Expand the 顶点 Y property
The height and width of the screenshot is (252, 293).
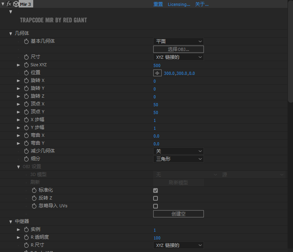18,112
